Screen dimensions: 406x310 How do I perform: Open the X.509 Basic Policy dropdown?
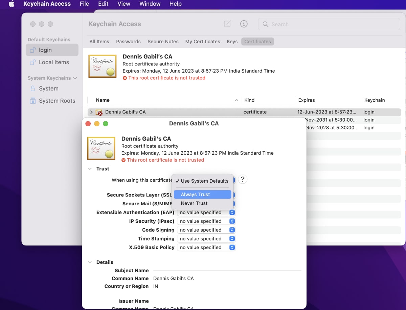pyautogui.click(x=206, y=248)
